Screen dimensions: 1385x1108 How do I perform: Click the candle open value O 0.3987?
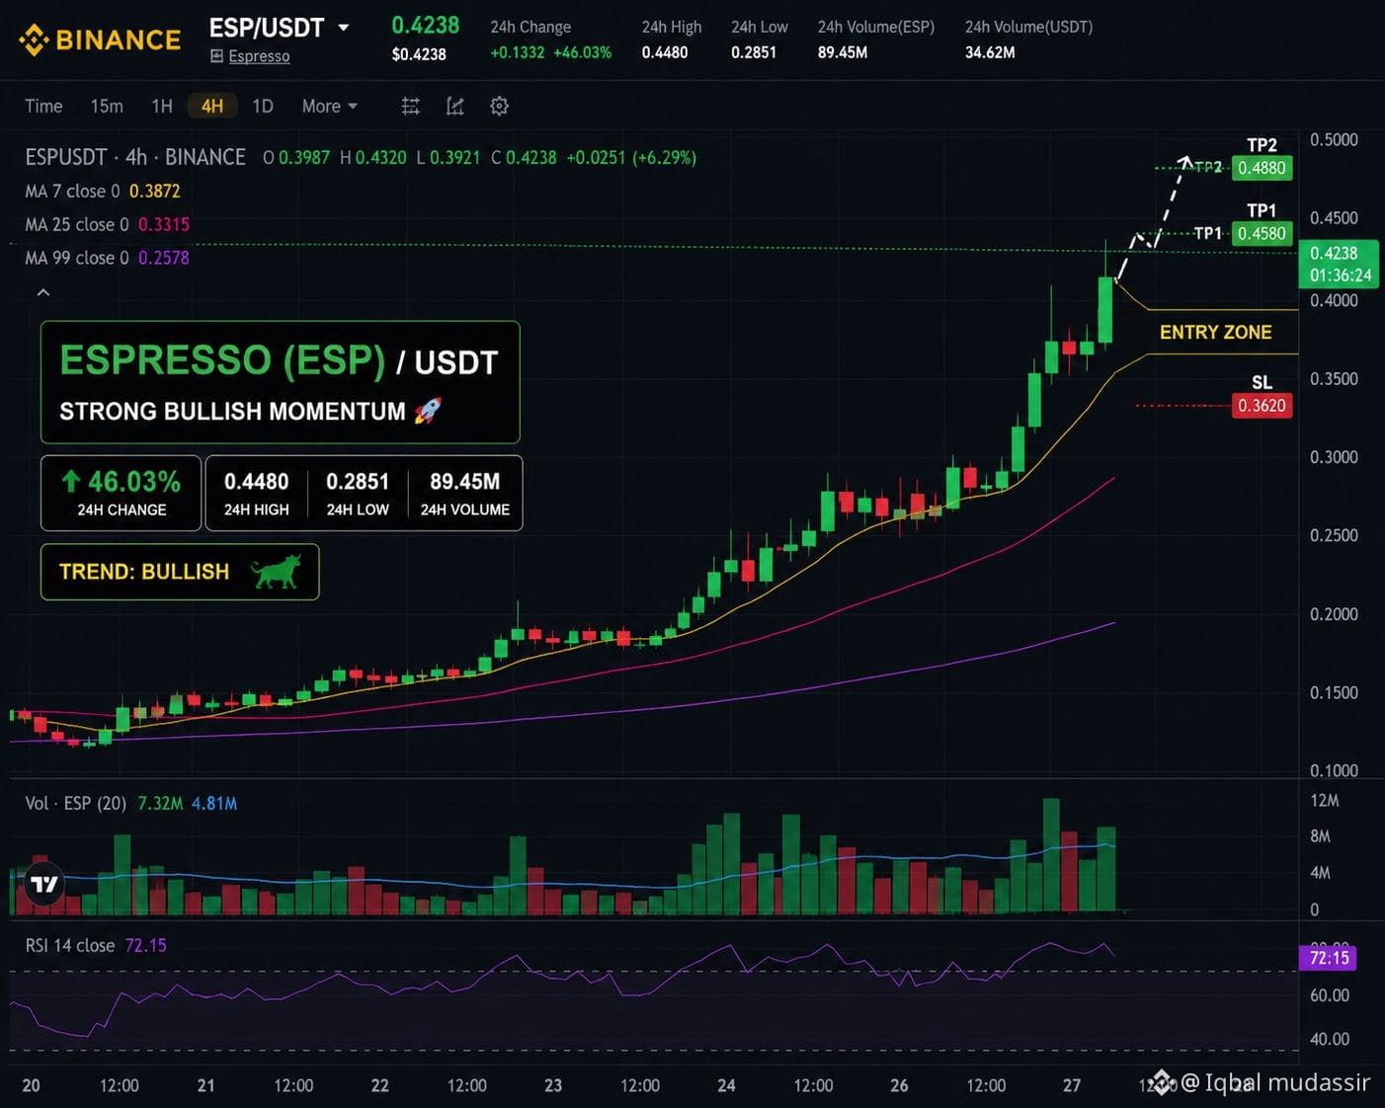[296, 157]
